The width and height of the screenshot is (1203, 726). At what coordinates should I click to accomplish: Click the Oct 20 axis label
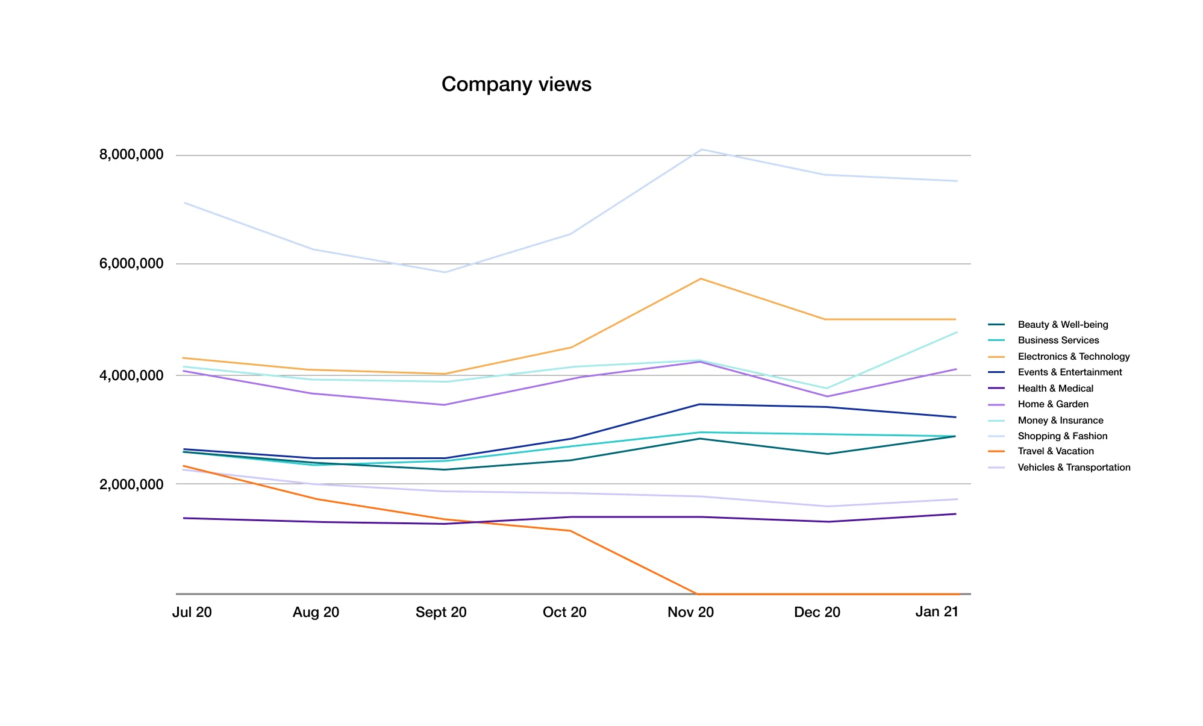coord(564,612)
